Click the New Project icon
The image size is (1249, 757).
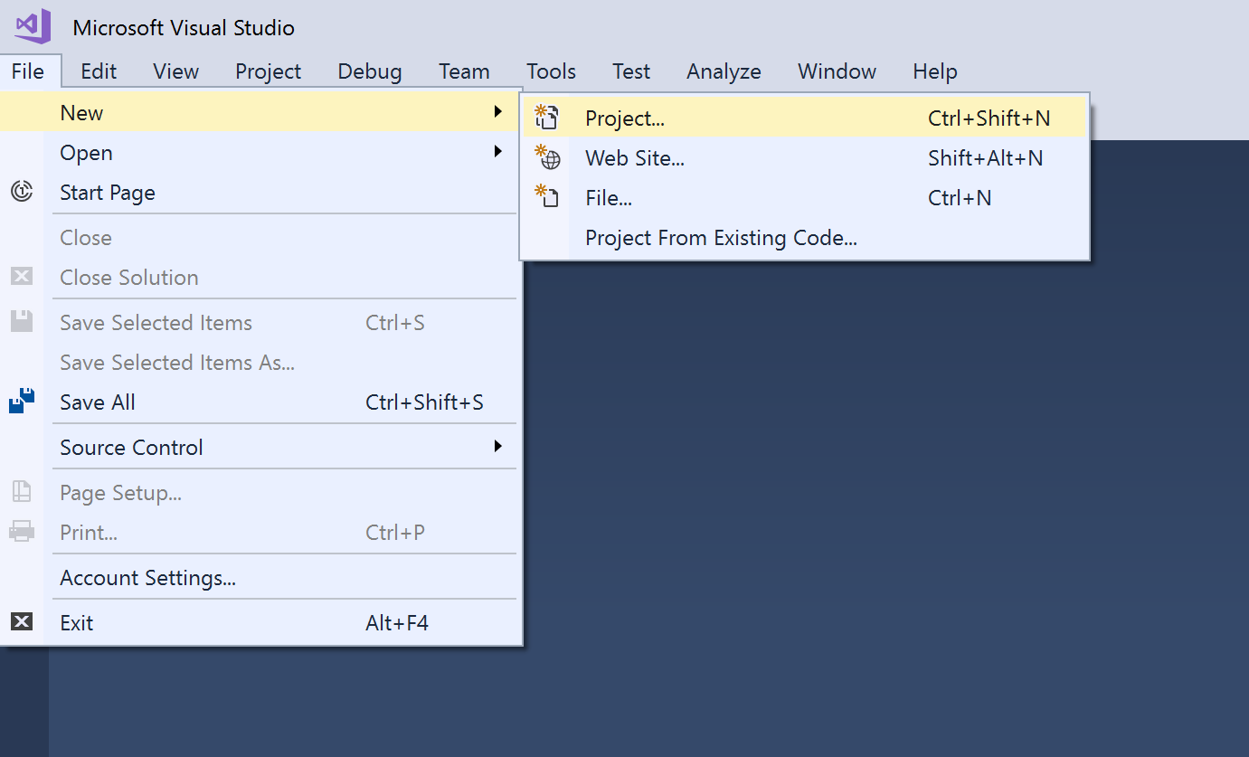pos(547,118)
